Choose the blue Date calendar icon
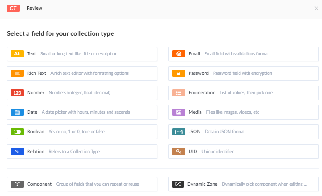The image size is (322, 196). coord(17,112)
